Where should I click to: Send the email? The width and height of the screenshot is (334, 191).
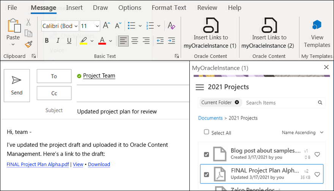pyautogui.click(x=17, y=85)
